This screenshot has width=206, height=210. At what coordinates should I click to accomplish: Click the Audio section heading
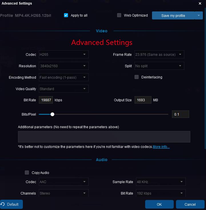point(102,160)
